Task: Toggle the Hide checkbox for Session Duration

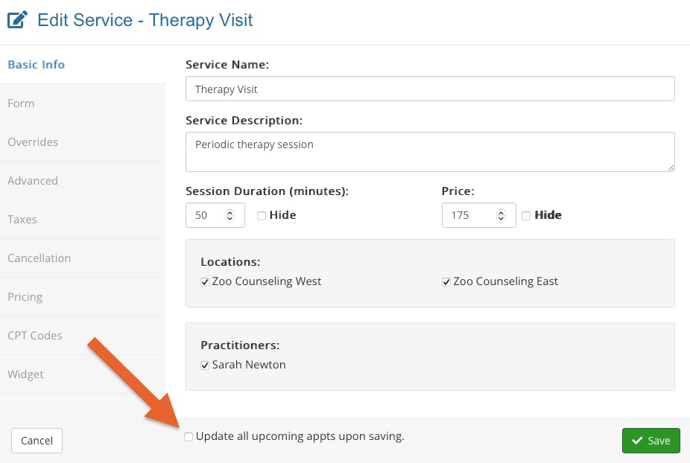Action: pyautogui.click(x=262, y=215)
